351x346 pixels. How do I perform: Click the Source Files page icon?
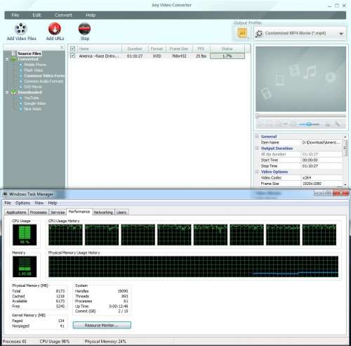[14, 53]
